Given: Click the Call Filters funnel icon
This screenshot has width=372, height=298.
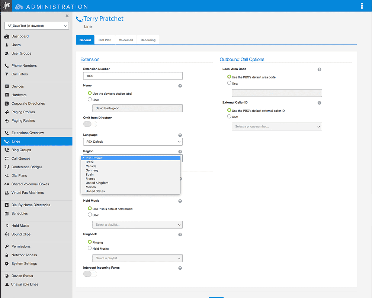Looking at the screenshot, I should click(7, 74).
